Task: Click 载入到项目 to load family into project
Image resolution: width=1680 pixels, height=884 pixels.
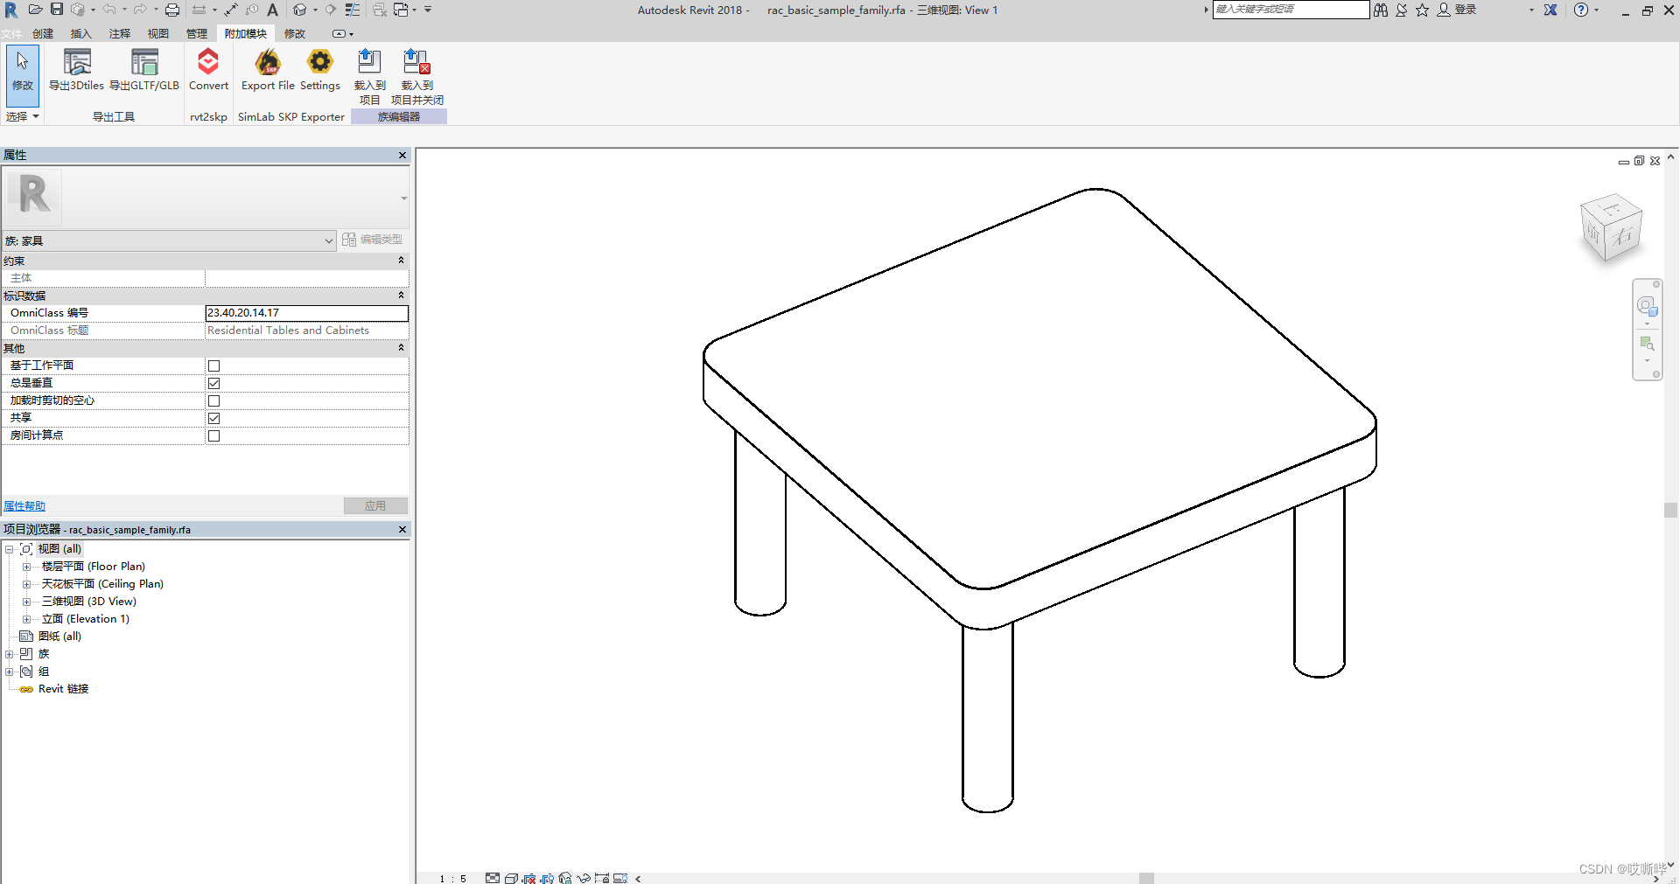Action: point(370,74)
